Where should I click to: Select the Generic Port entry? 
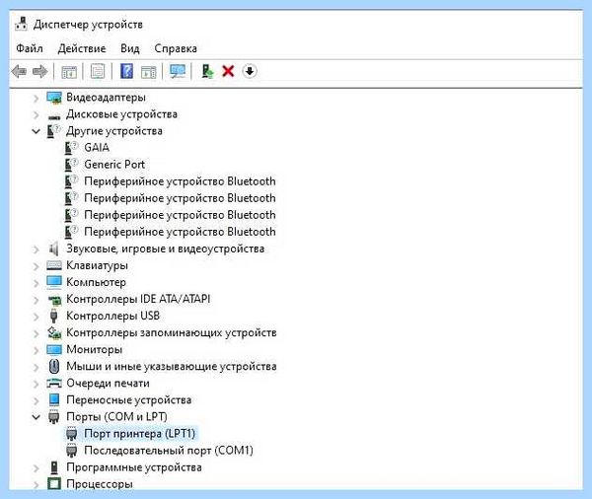[x=114, y=165]
